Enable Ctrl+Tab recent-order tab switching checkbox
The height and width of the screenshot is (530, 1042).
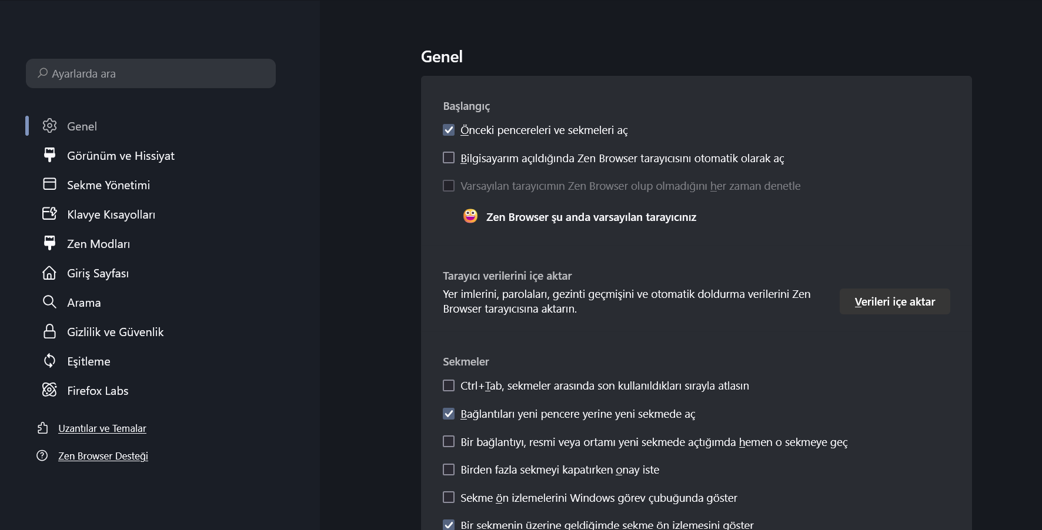[x=449, y=385]
